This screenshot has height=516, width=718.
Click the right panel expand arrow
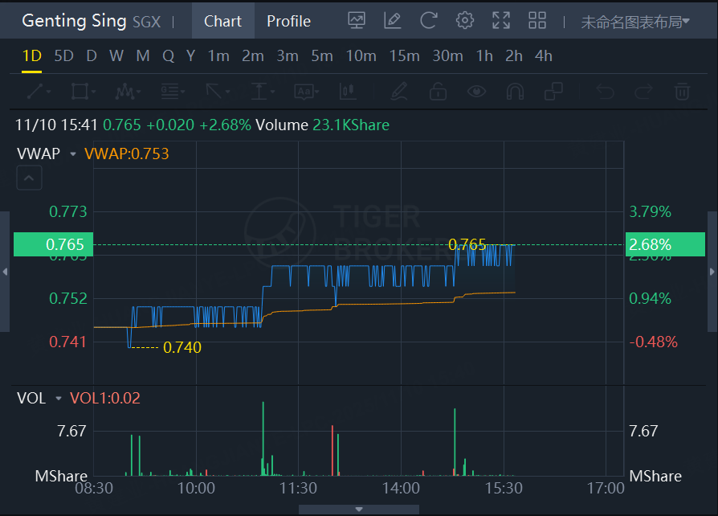pyautogui.click(x=712, y=272)
